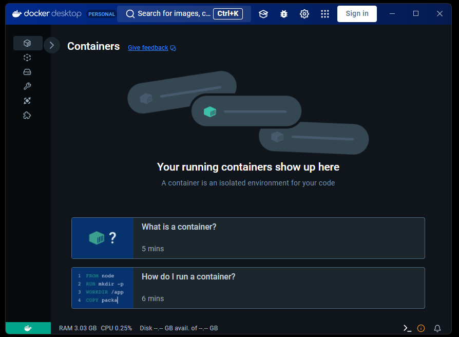Image resolution: width=459 pixels, height=337 pixels.
Task: Open the Volumes view sidebar icon
Action: tap(27, 72)
